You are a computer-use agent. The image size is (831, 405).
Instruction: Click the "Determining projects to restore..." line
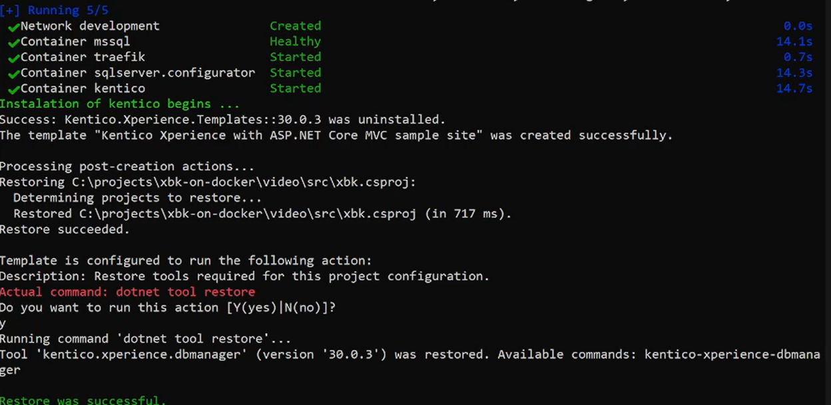[x=137, y=198]
